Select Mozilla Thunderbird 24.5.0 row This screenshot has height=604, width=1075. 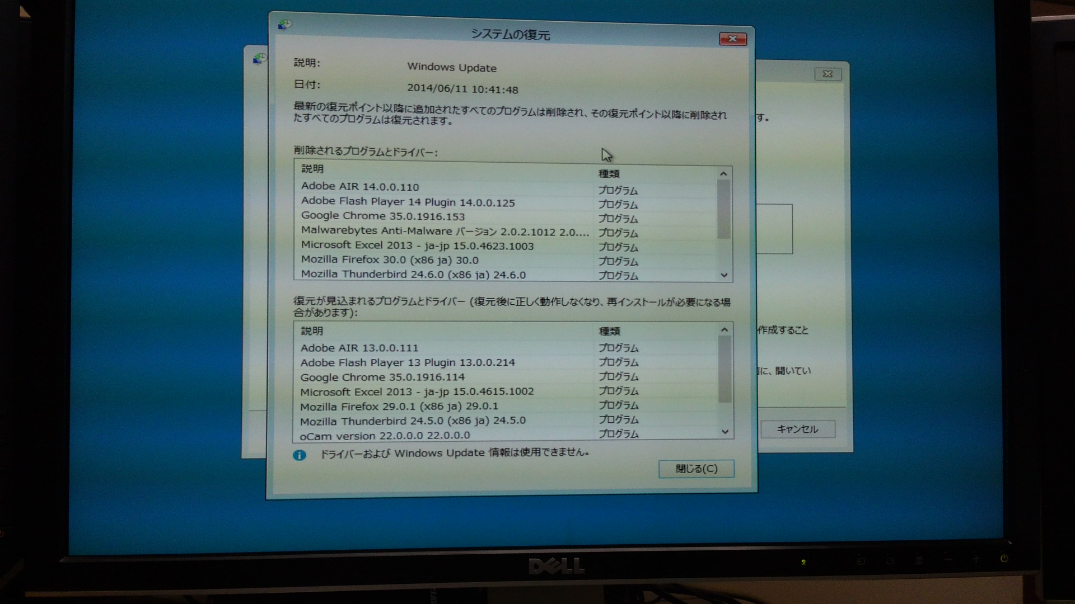point(506,421)
